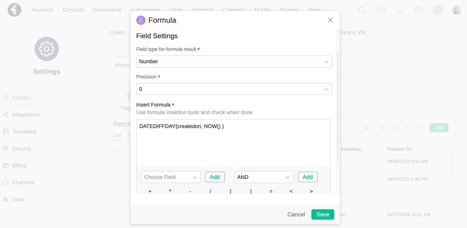Click the sort arrows icon in records toolbar
This screenshot has height=228, width=467.
(383, 128)
